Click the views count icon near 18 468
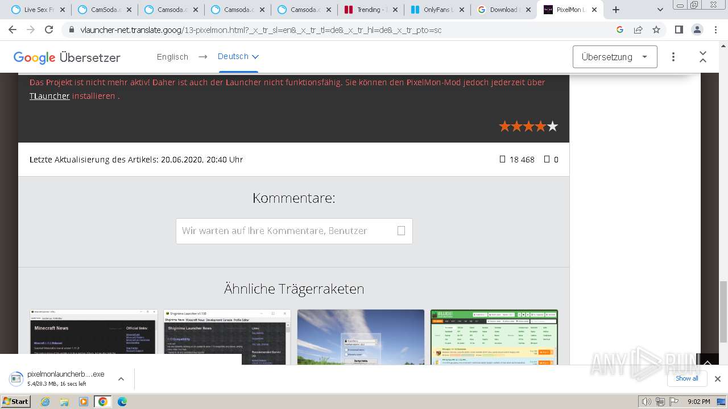Viewport: 728px width, 409px height. pyautogui.click(x=502, y=160)
